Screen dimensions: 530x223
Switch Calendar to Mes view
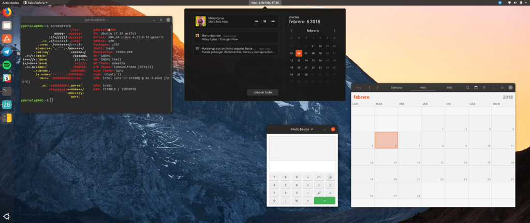(x=423, y=88)
